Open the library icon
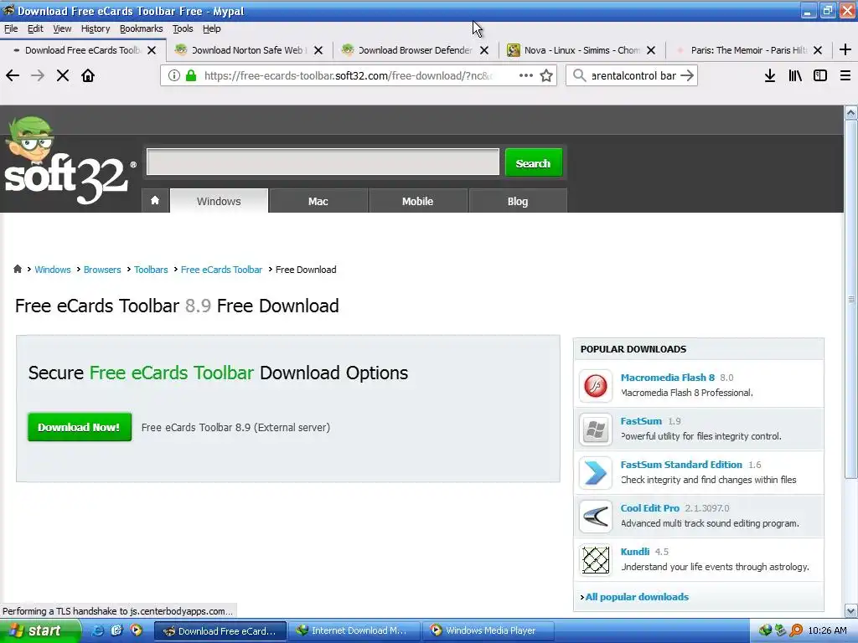 795,75
